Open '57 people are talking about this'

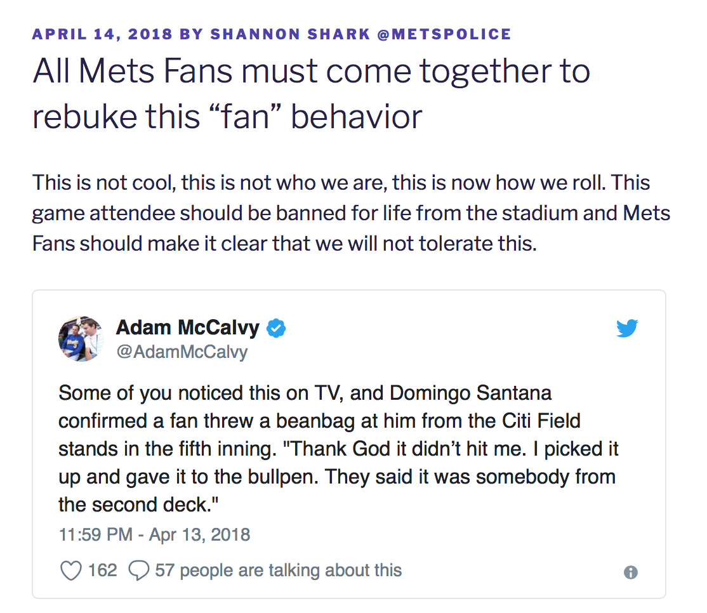278,570
